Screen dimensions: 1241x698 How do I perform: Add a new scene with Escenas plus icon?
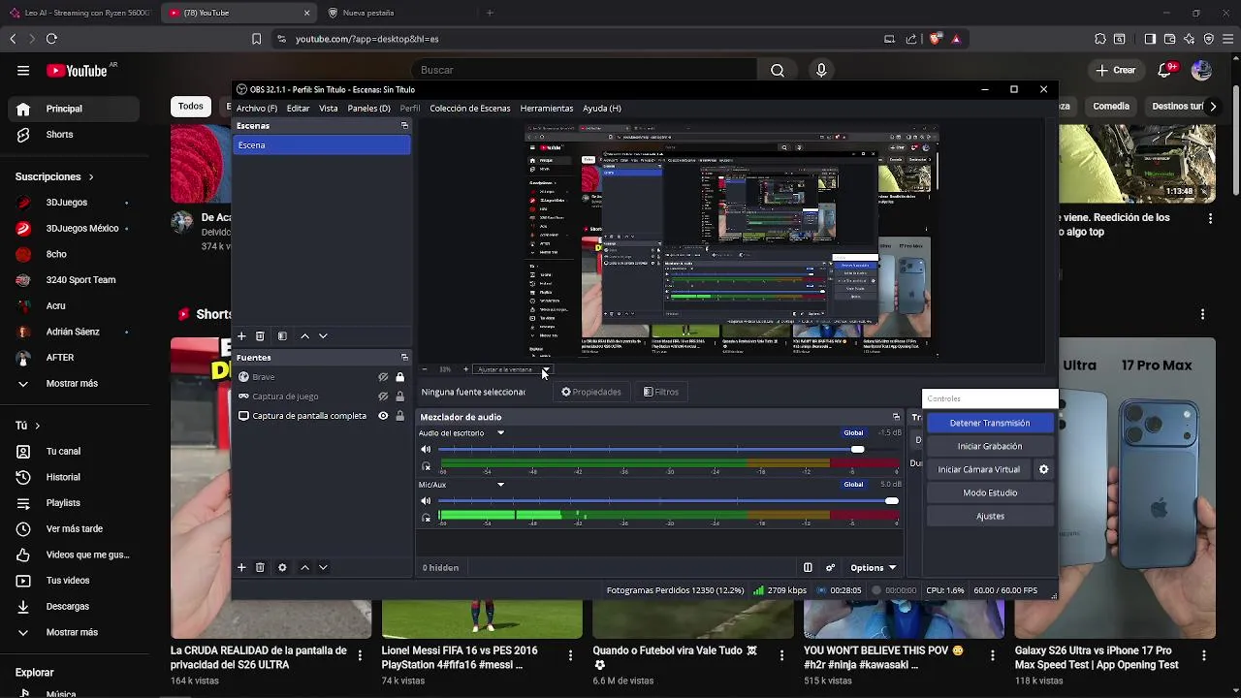(241, 335)
